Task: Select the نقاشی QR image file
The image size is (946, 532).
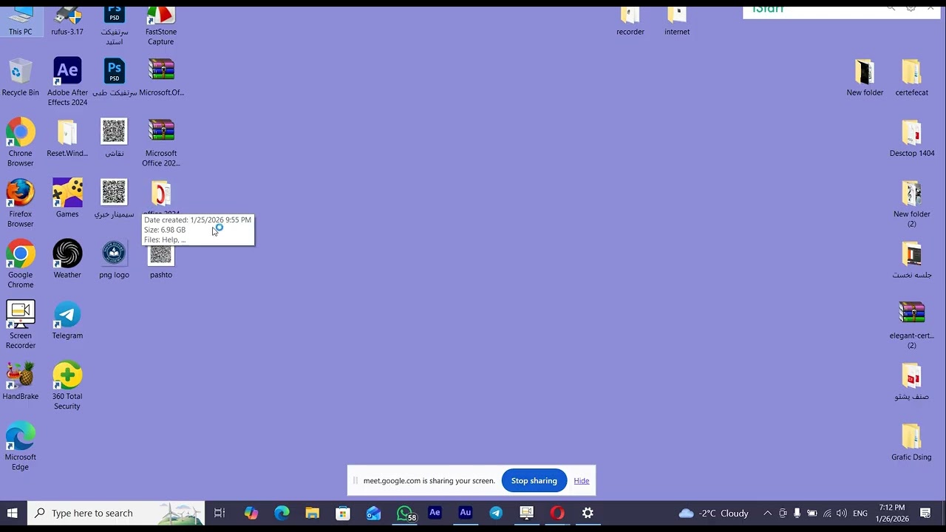Action: [114, 138]
